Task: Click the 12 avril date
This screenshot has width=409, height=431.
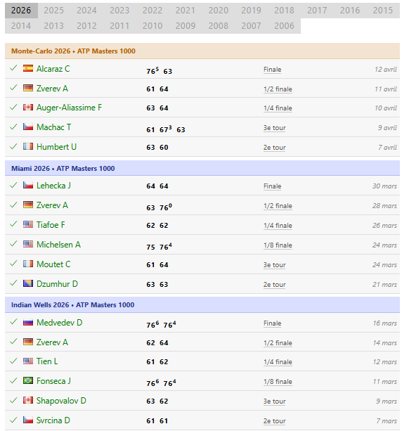Action: [386, 70]
